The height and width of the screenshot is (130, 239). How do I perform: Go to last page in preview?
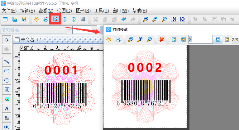pos(227,40)
